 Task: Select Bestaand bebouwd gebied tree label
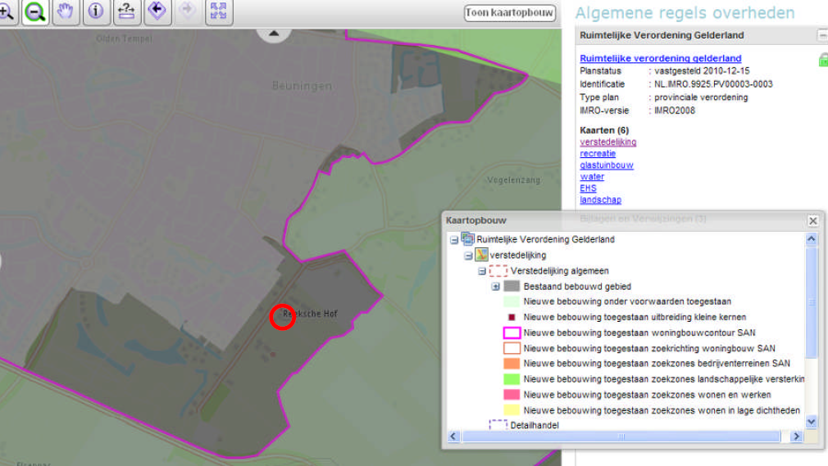pos(577,287)
